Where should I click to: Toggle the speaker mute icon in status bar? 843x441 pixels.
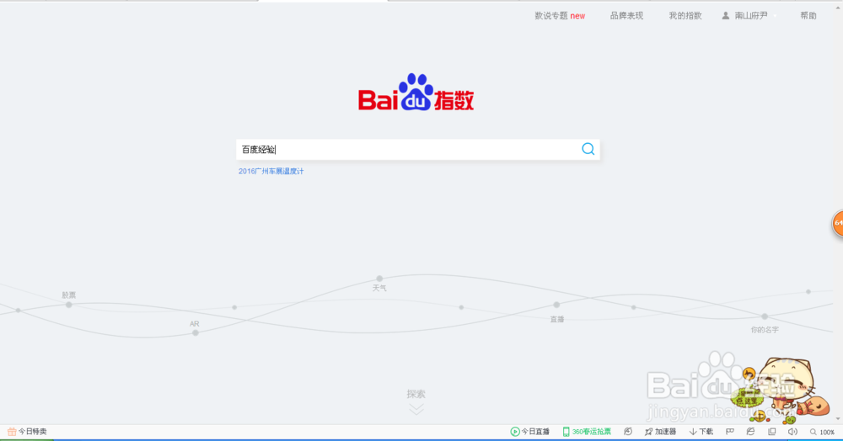(792, 432)
